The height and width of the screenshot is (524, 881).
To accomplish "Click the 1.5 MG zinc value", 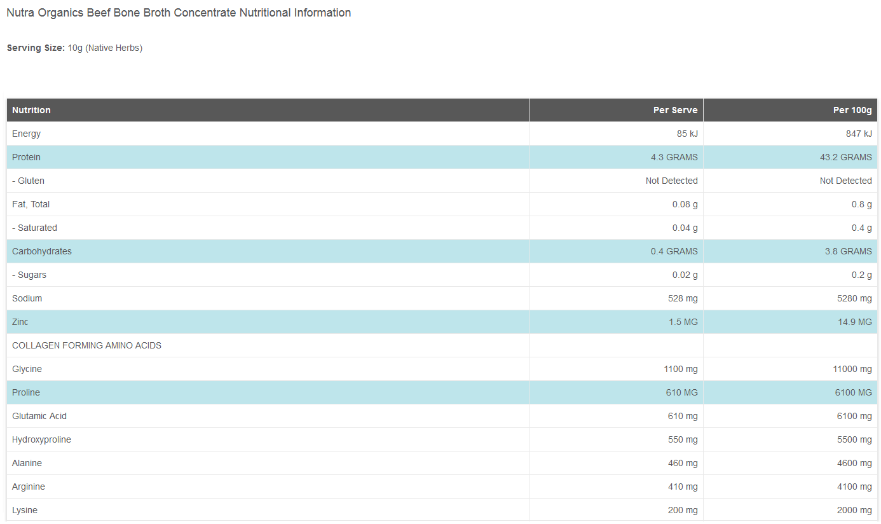I will pos(683,322).
